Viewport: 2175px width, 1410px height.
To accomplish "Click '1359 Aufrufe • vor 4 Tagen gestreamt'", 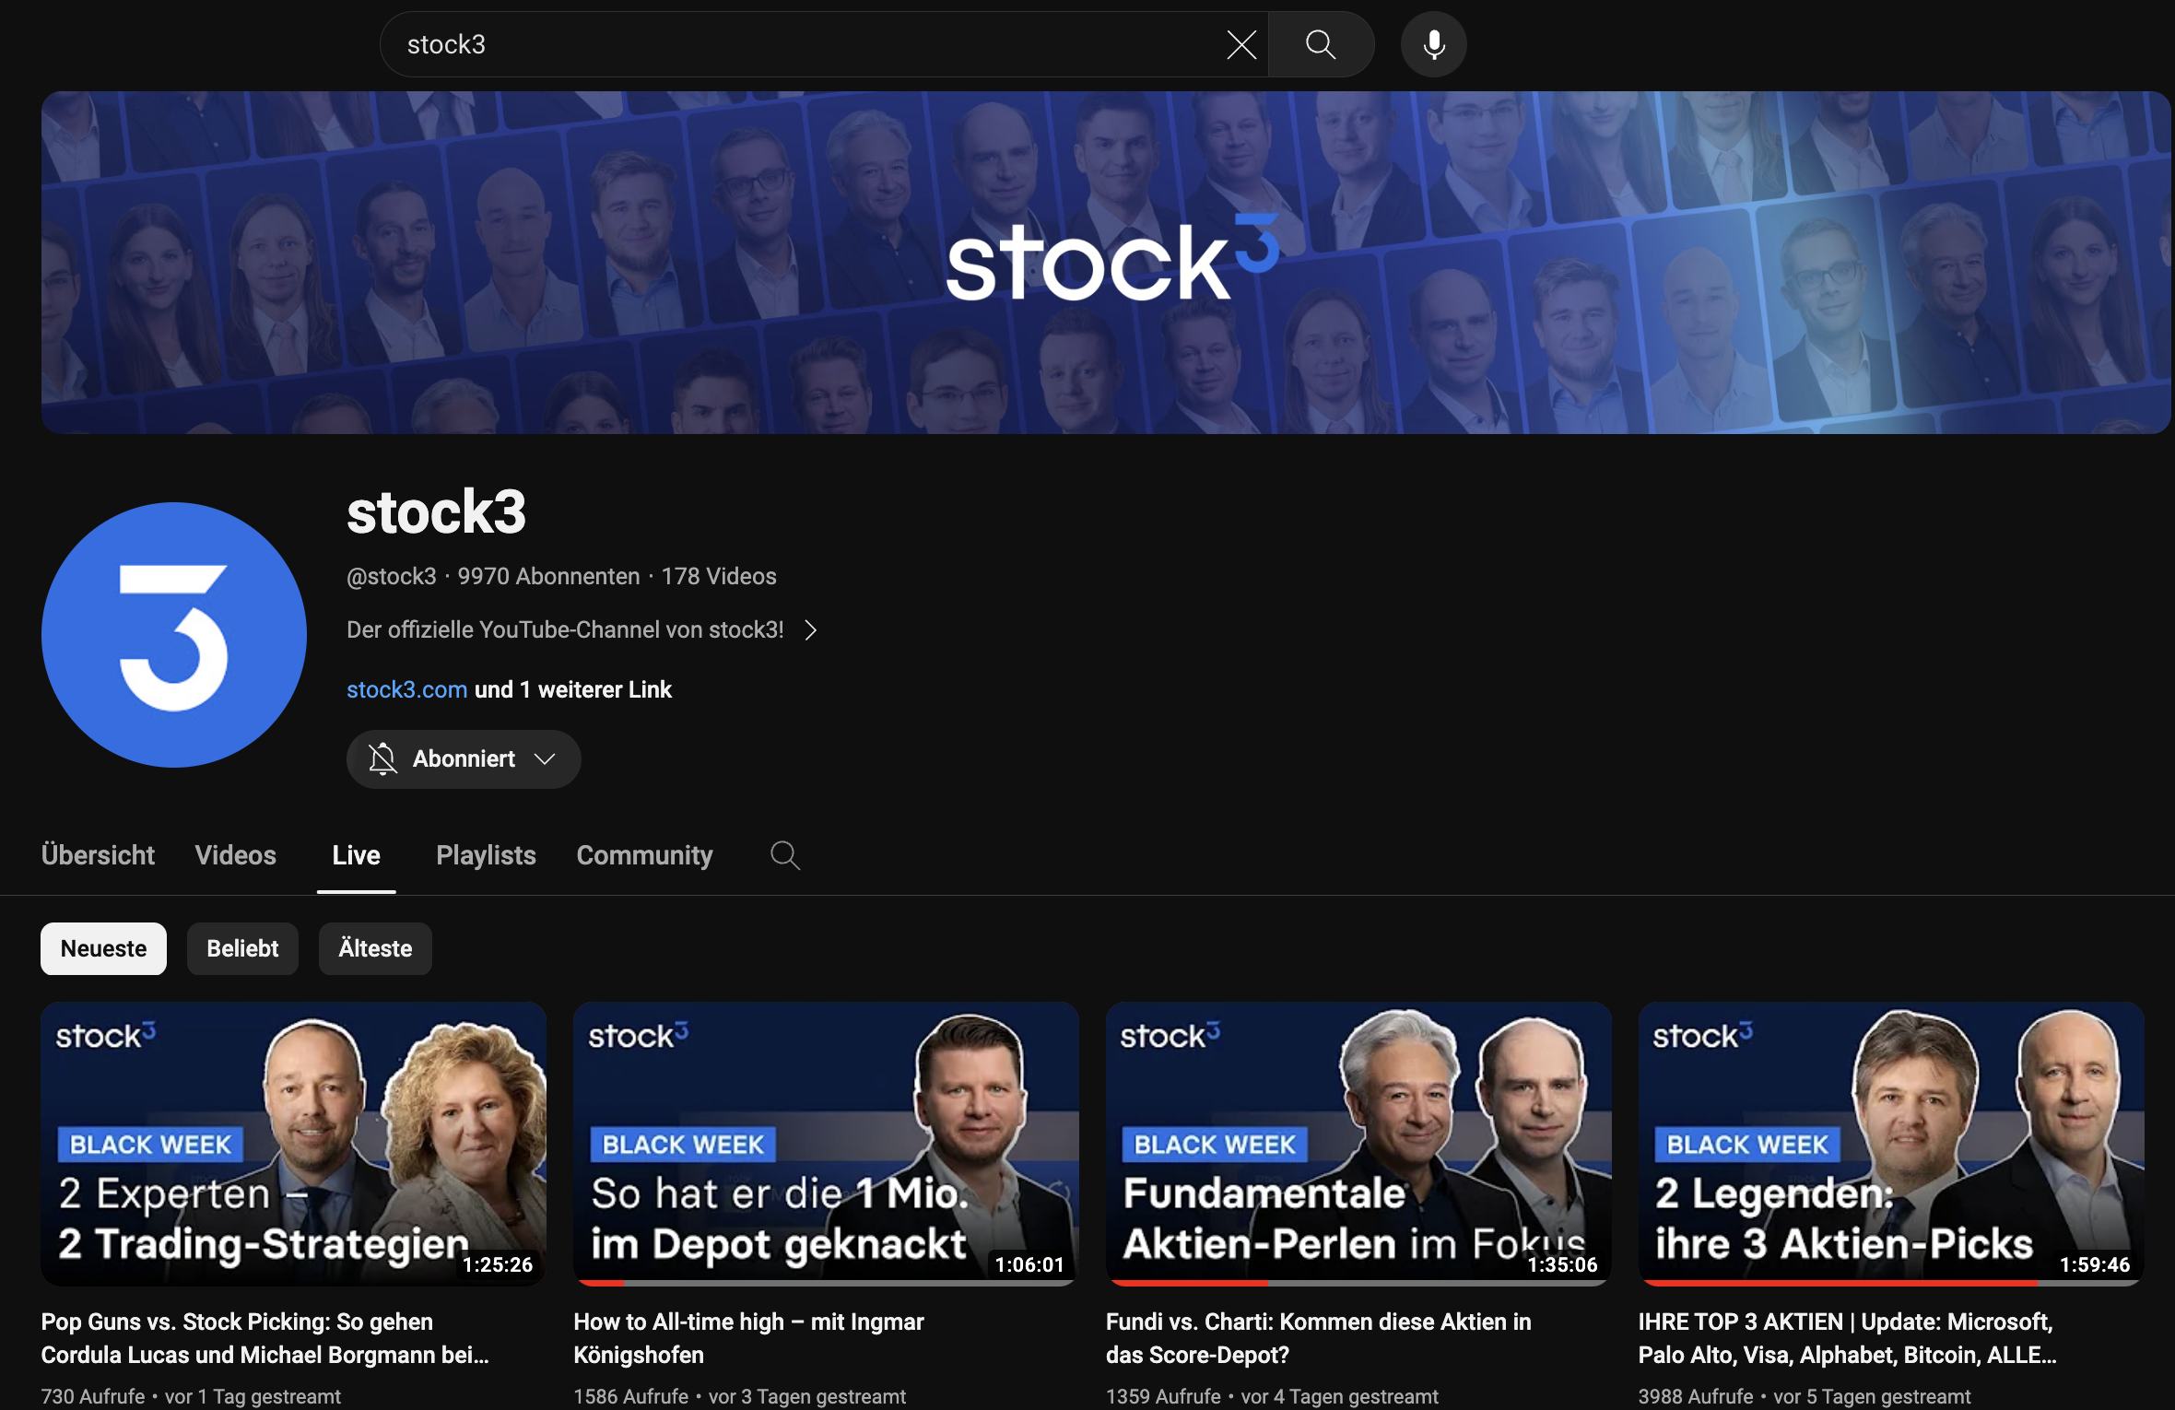I will (1272, 1396).
